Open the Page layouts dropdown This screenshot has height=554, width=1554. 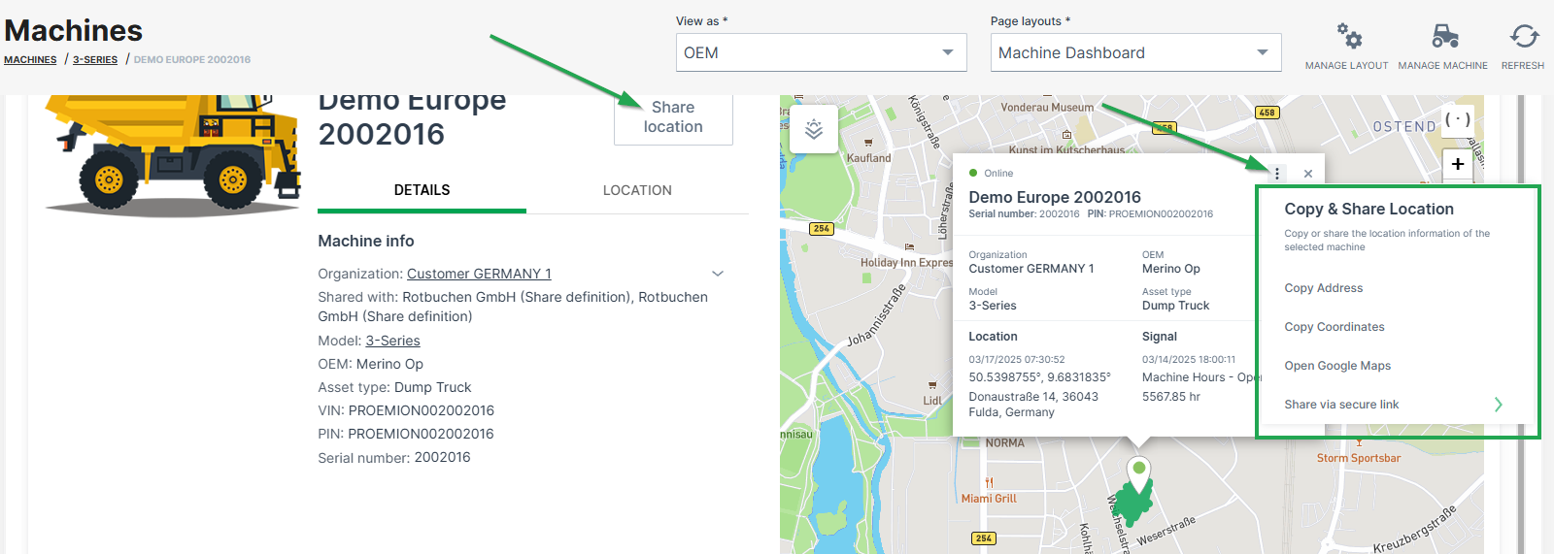[x=1134, y=52]
